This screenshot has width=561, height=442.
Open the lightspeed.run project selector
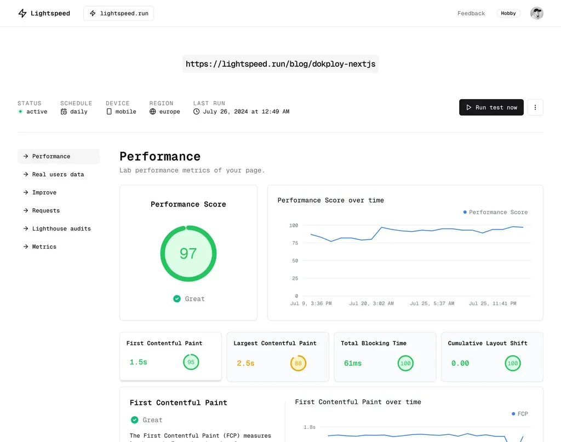pyautogui.click(x=118, y=14)
